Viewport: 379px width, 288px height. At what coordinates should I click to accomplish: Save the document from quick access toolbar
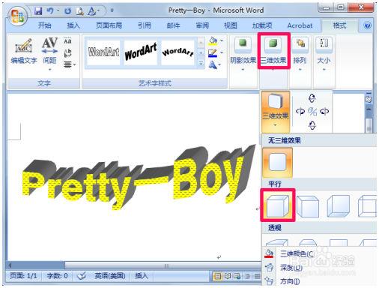38,10
